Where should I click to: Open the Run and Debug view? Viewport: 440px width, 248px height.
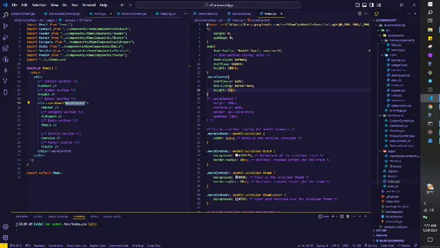pyautogui.click(x=5, y=37)
